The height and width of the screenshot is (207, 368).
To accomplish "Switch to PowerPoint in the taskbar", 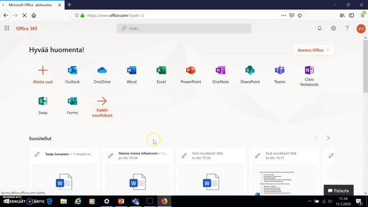I will click(121, 201).
